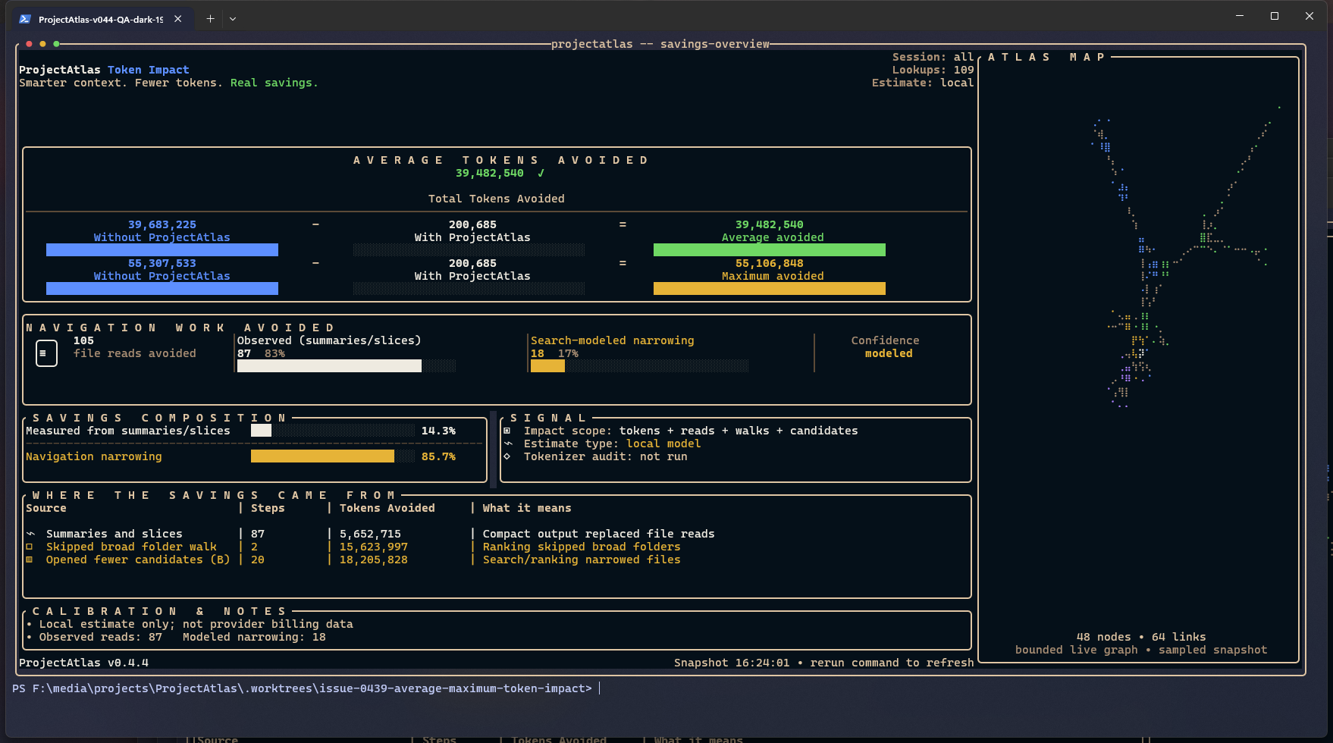This screenshot has width=1333, height=743.
Task: Click the '15,623,997' tokens avoided cell
Action: (x=374, y=547)
